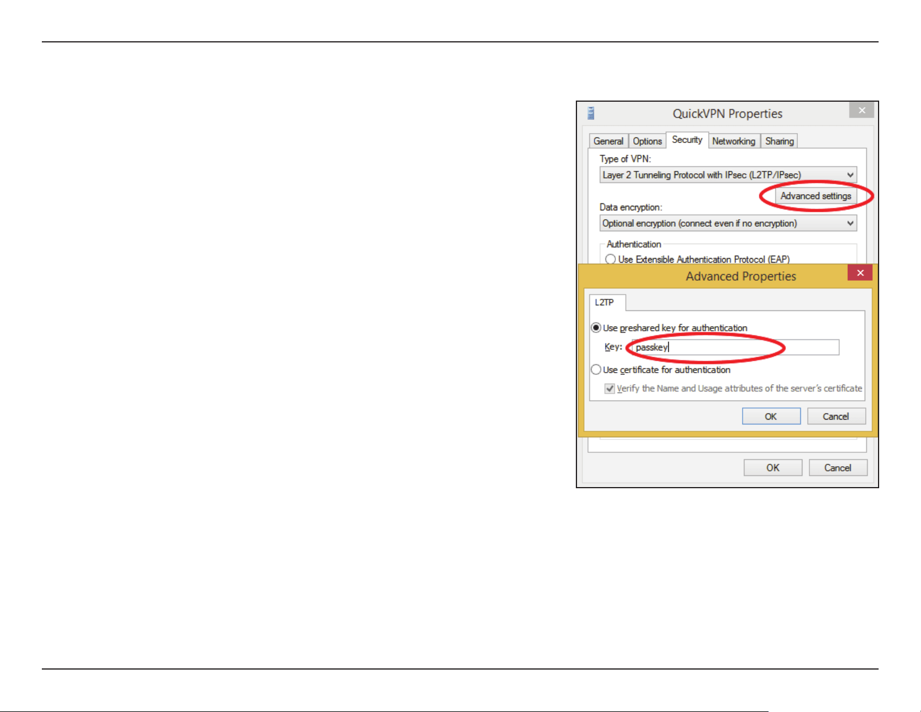Select the Sharing tab
The width and height of the screenshot is (921, 712).
coord(779,141)
